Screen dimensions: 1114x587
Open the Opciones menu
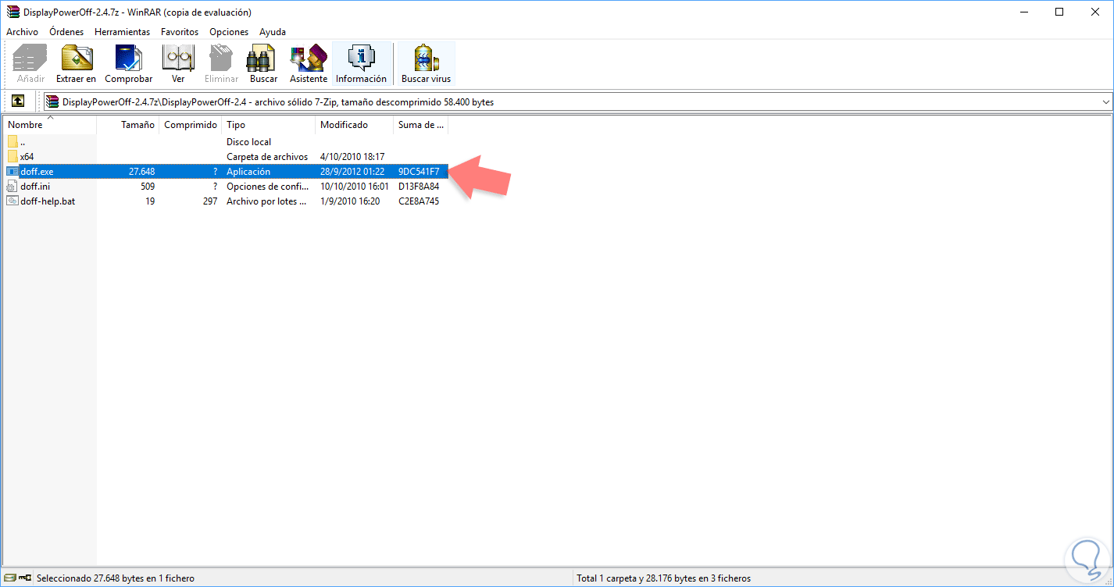229,32
